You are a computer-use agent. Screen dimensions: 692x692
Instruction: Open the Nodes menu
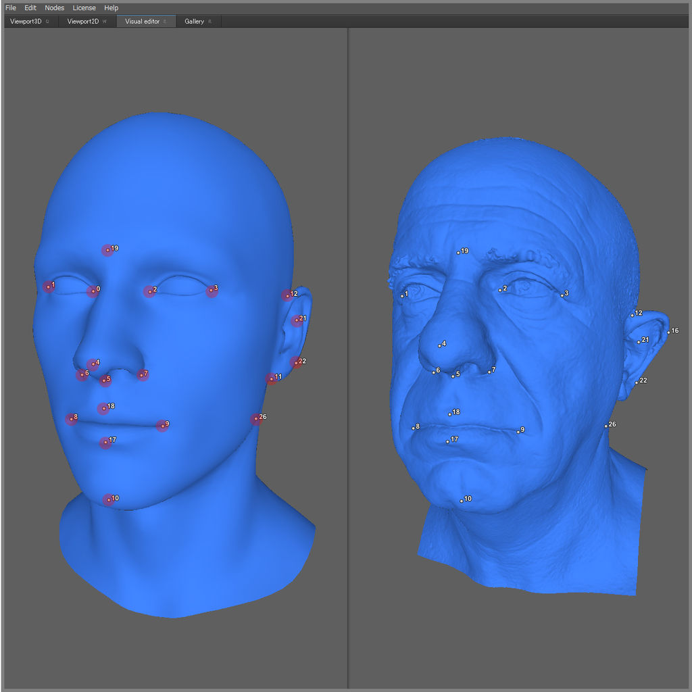click(55, 8)
